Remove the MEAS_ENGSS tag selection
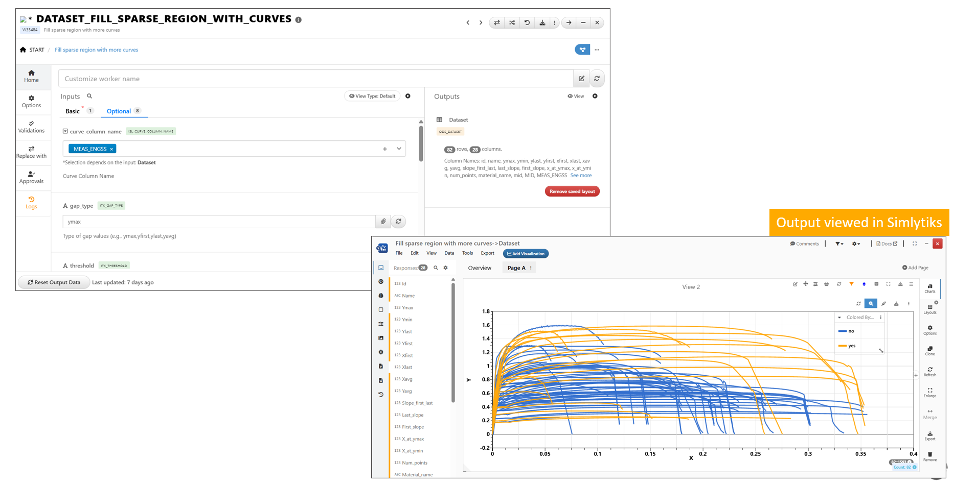 (111, 149)
